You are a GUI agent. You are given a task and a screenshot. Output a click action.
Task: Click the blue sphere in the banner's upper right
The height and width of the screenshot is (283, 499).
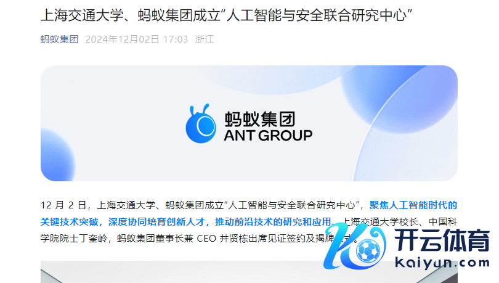399,99
